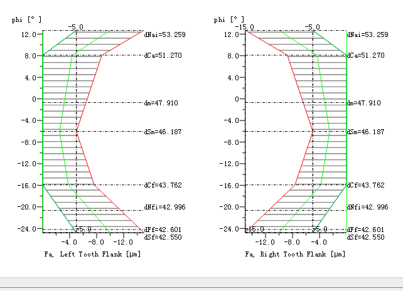Click dNfi=42.996 label on right chart
The height and width of the screenshot is (291, 403).
point(367,207)
